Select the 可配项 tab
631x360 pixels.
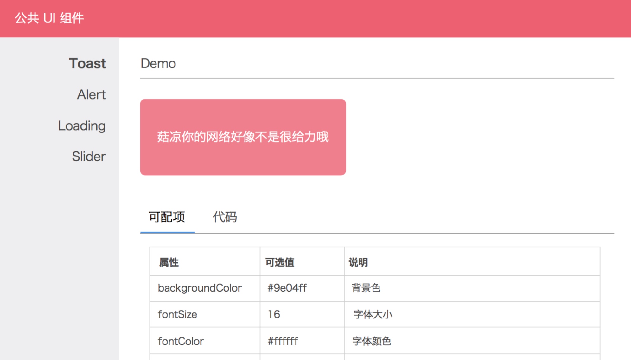point(167,217)
